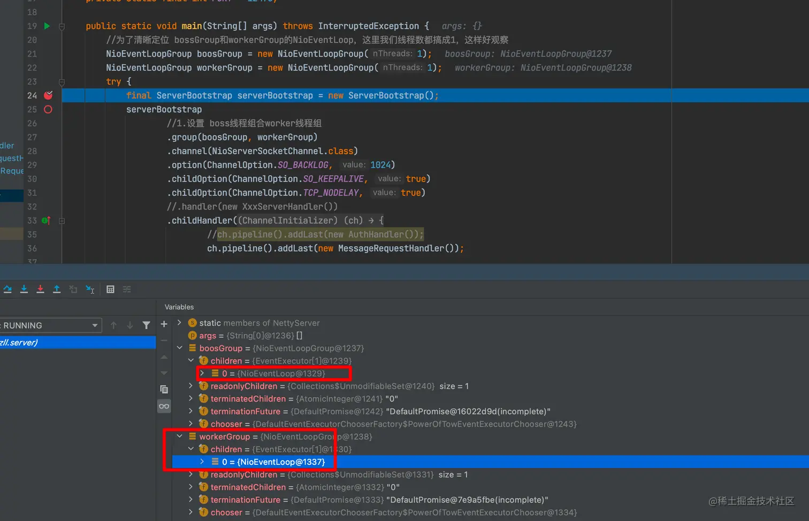
Task: Select terminationFuture DefaultPromise@1333 row
Action: 490,500
